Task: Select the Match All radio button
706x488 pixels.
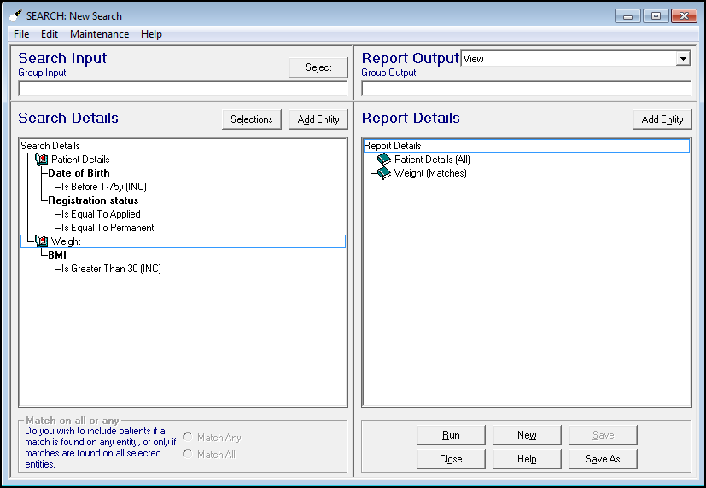Action: [187, 455]
